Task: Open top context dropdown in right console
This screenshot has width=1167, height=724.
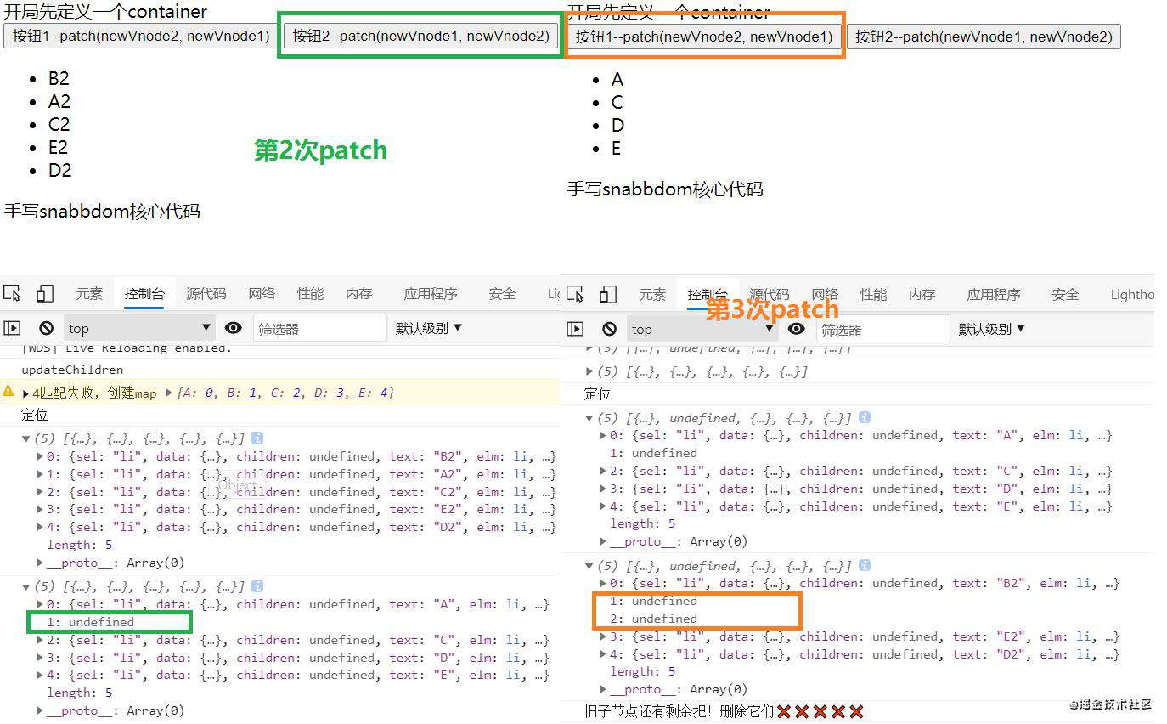Action: coord(703,329)
